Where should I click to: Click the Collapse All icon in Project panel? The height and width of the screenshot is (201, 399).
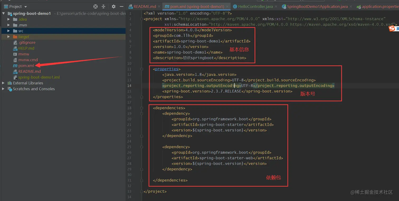point(103,7)
